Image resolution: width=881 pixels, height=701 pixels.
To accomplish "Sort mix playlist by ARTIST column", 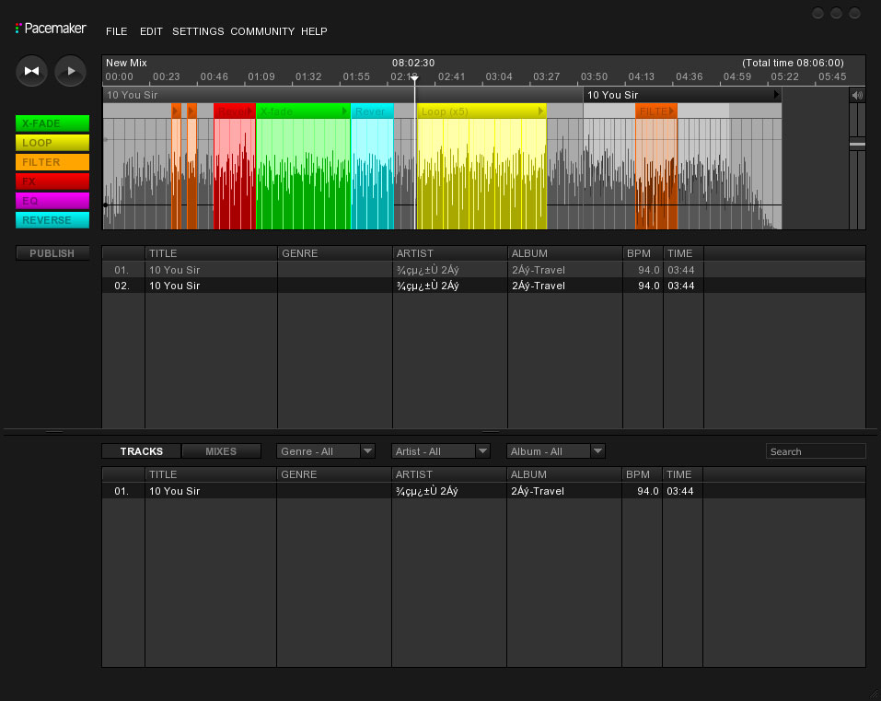I will point(450,253).
